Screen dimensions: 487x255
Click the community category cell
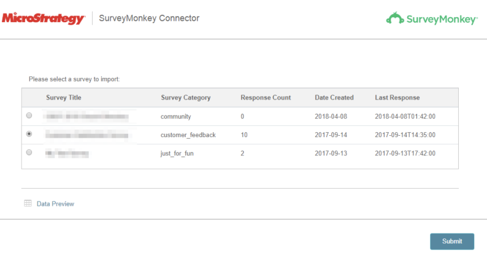click(x=176, y=116)
